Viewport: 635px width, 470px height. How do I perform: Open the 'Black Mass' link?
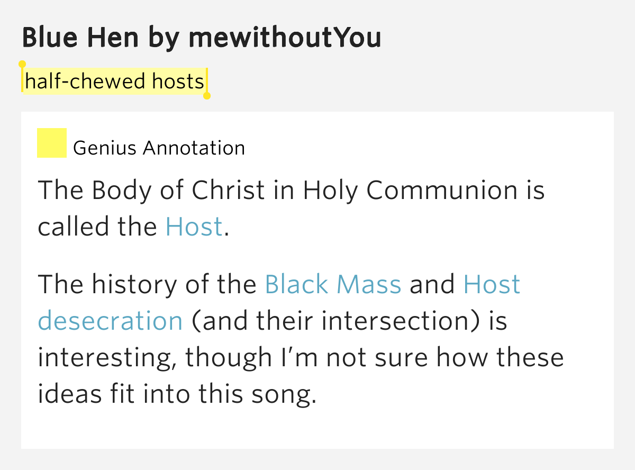tap(333, 284)
